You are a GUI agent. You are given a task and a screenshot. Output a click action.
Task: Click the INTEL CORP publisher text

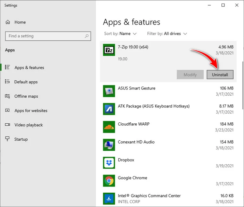point(129,202)
